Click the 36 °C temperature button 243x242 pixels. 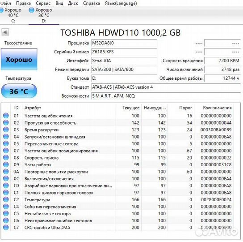(x=19, y=91)
